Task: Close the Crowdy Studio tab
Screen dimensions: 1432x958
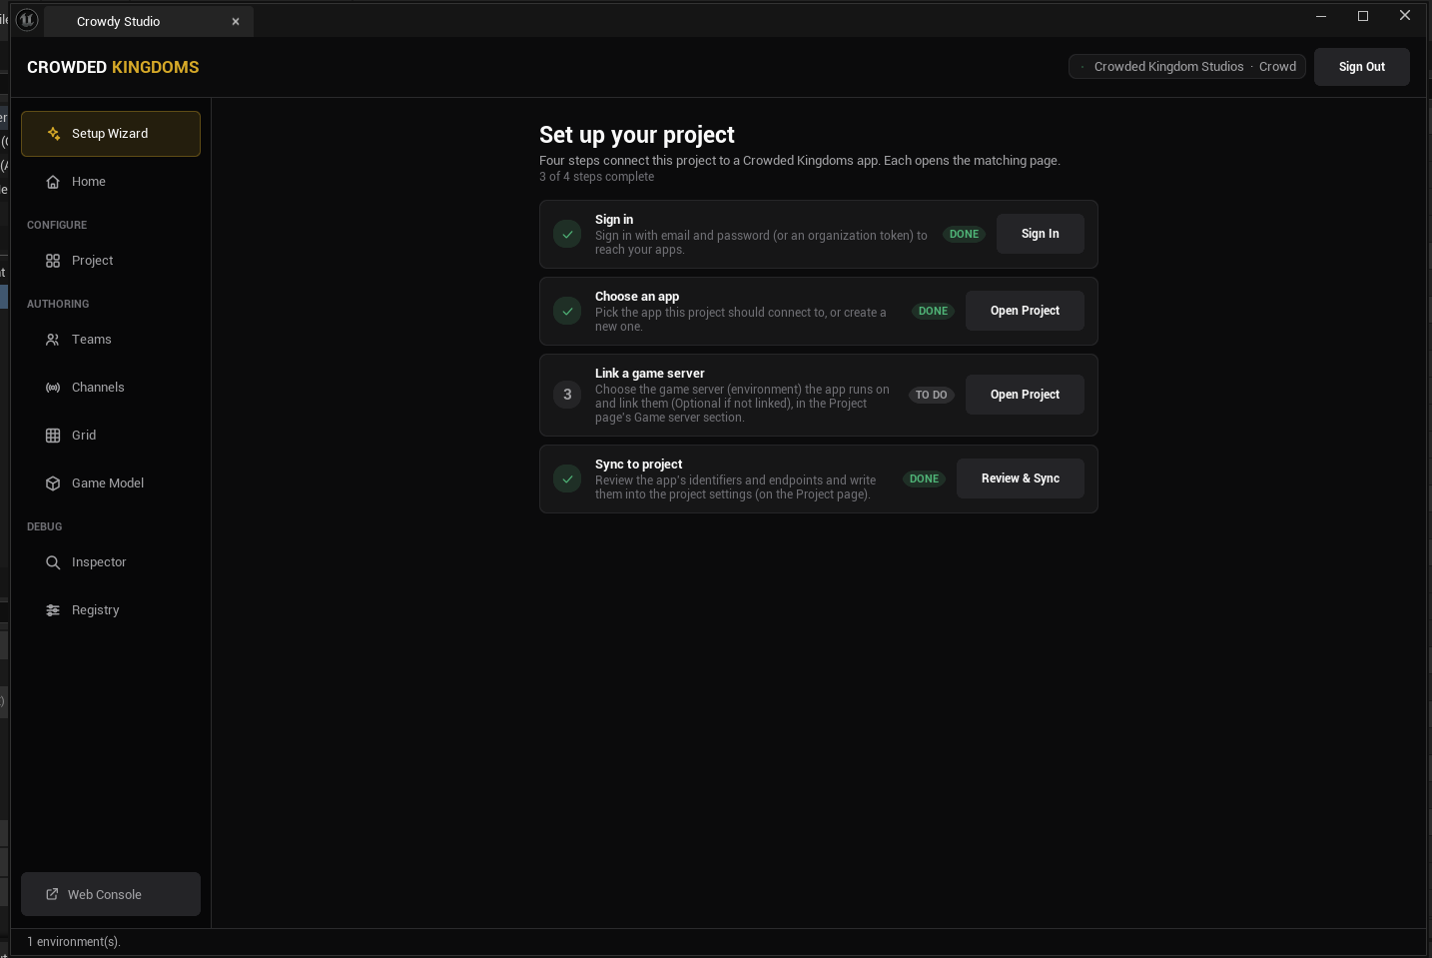Action: click(236, 21)
